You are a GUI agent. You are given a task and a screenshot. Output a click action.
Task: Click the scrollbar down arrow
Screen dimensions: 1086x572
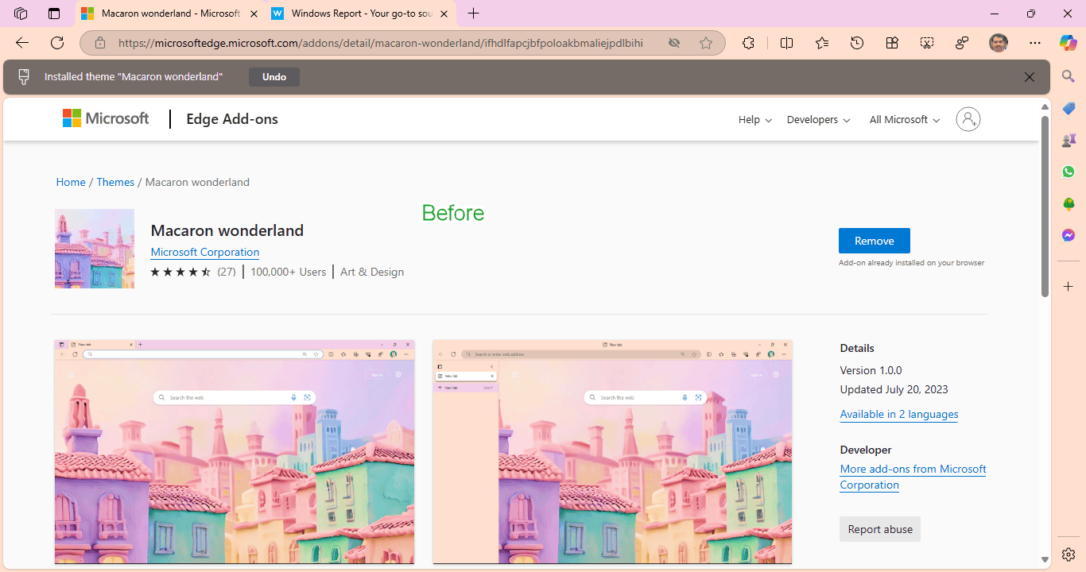[x=1045, y=560]
